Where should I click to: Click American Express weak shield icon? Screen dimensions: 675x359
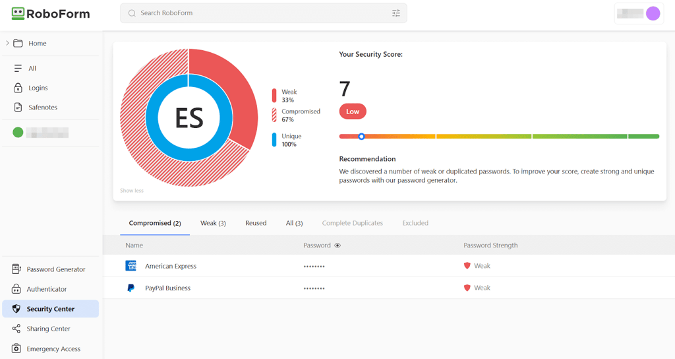[x=467, y=266]
